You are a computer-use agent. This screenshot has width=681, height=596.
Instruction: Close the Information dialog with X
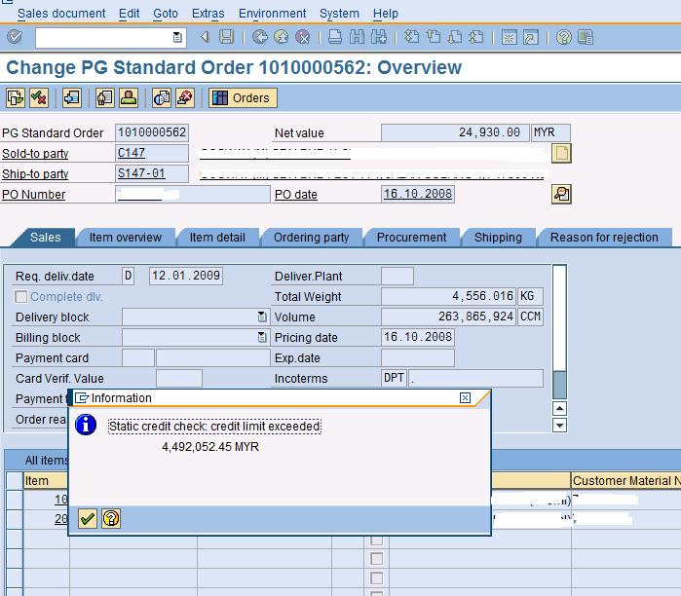pos(465,397)
